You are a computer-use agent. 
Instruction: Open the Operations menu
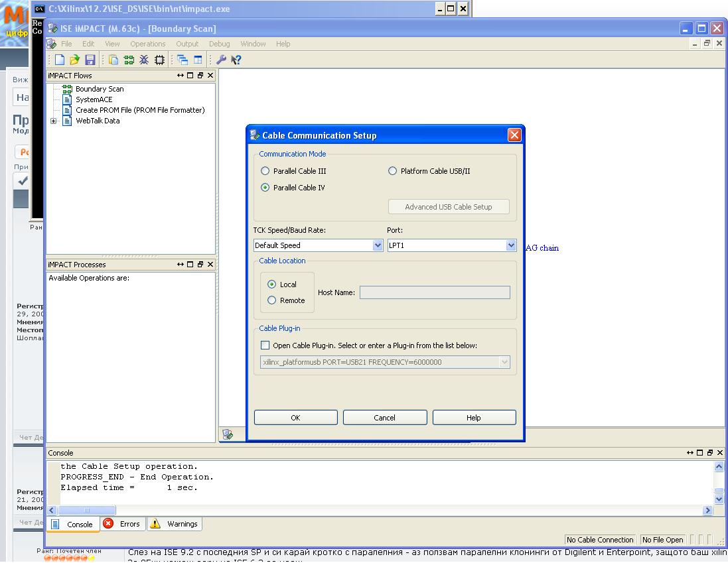[x=147, y=44]
